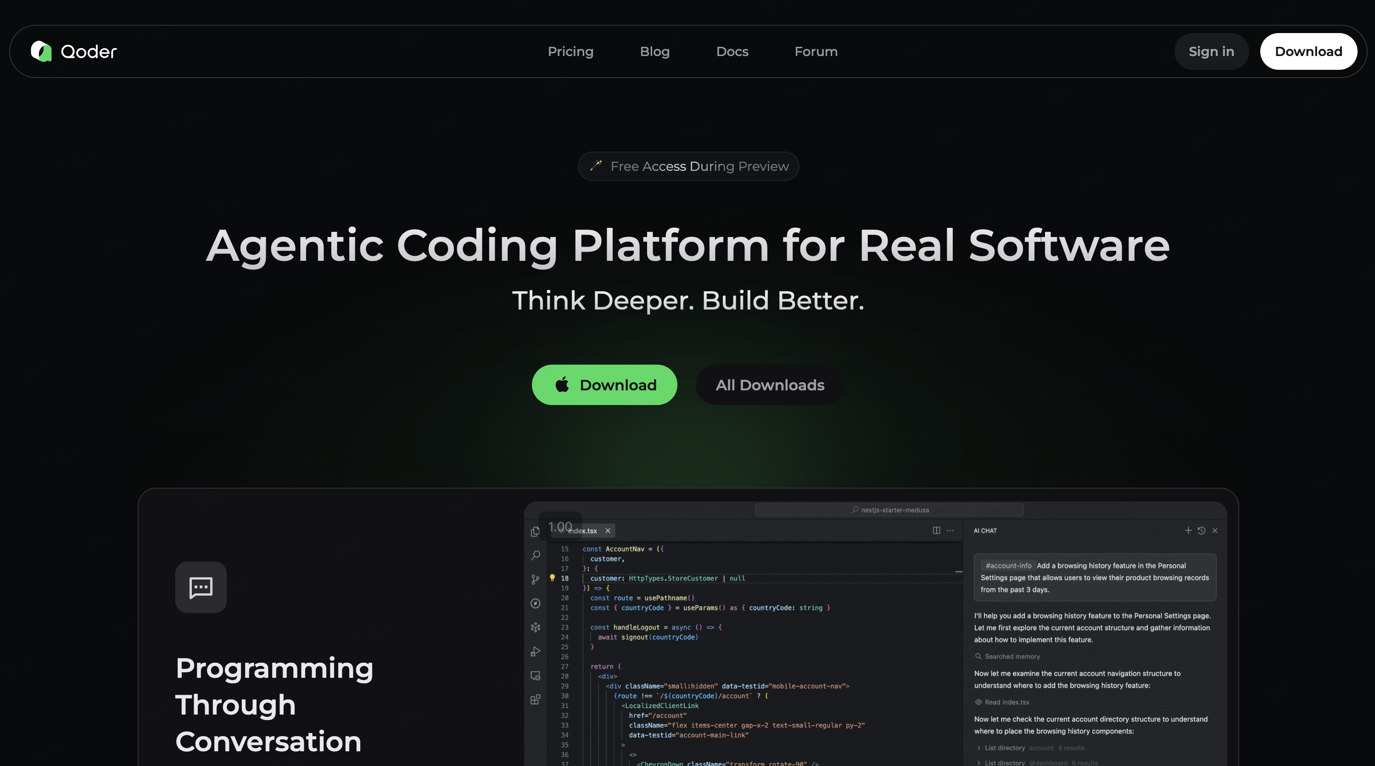
Task: Click the Search magnifier icon in sidebar
Action: (536, 556)
